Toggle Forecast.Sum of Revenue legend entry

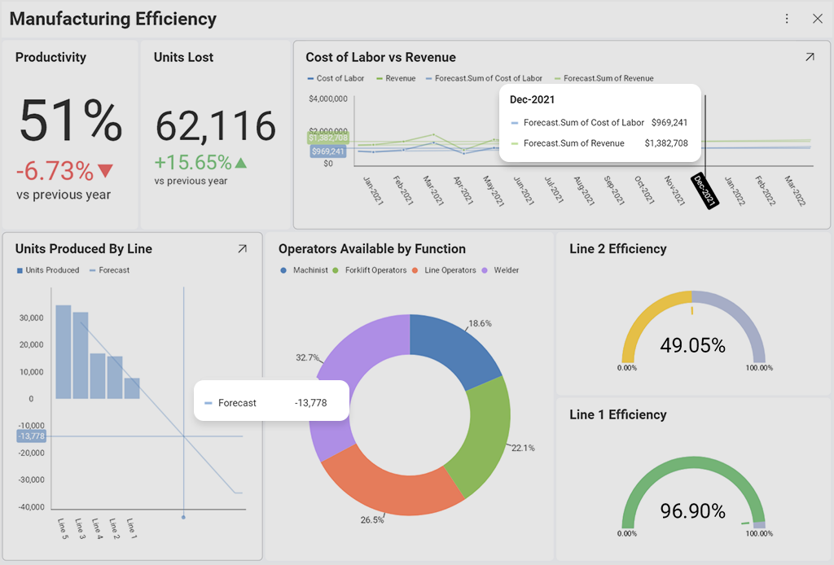tap(608, 79)
